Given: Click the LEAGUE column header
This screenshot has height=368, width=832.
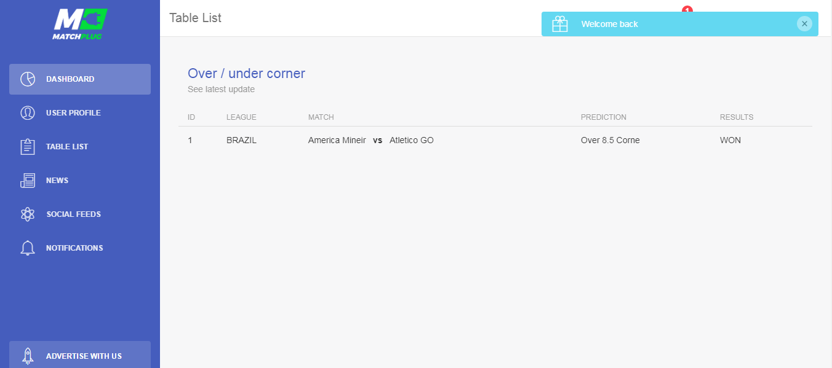Looking at the screenshot, I should pos(241,117).
